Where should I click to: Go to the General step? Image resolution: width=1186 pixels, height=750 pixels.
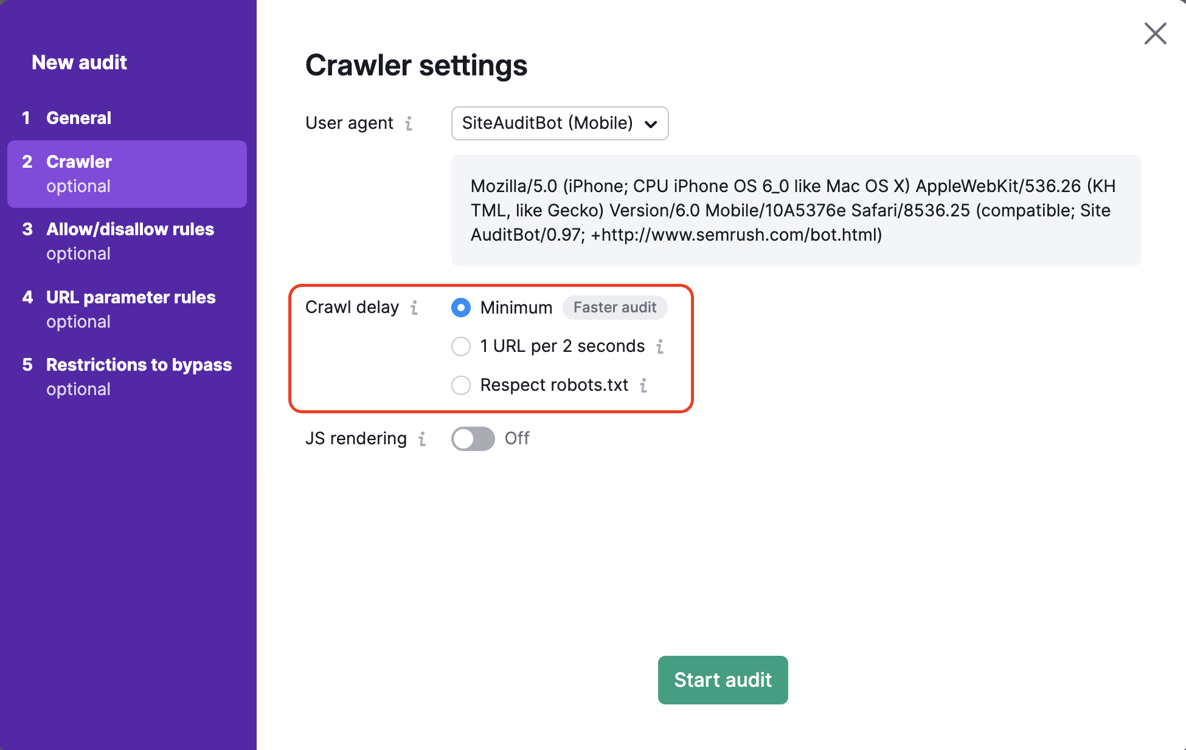pyautogui.click(x=78, y=117)
